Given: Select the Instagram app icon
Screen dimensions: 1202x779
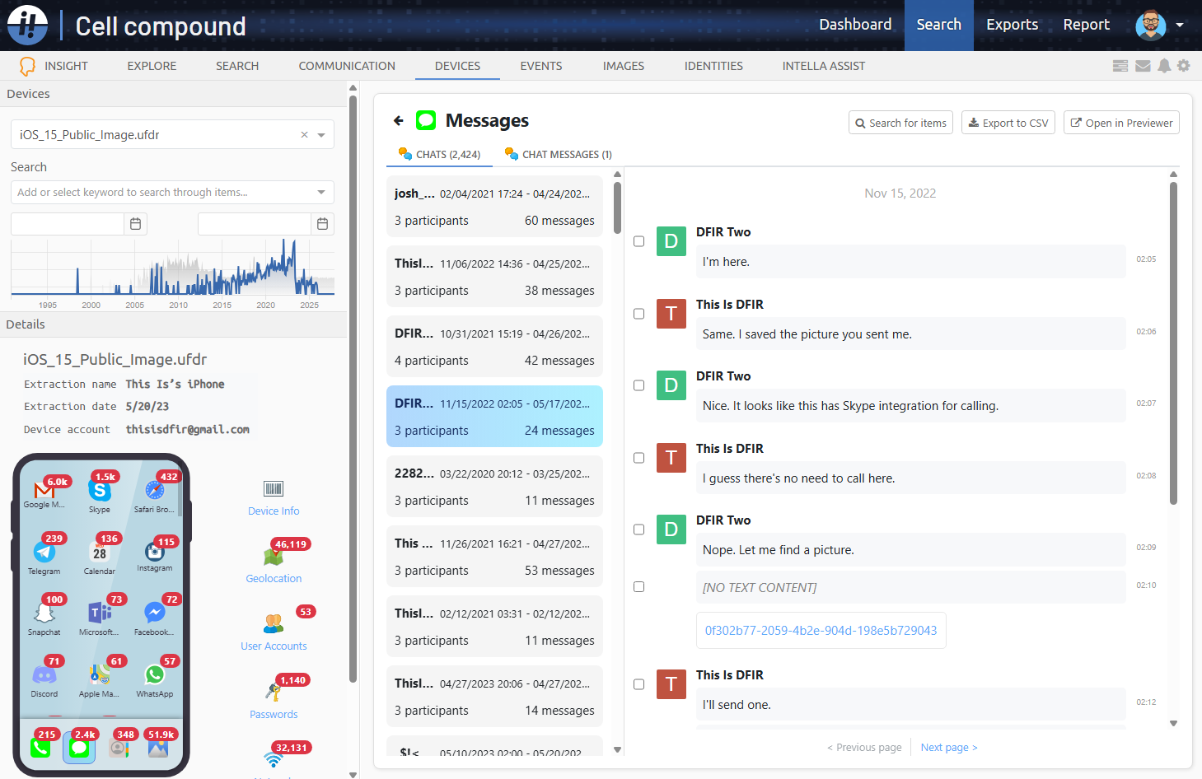Looking at the screenshot, I should pyautogui.click(x=155, y=550).
